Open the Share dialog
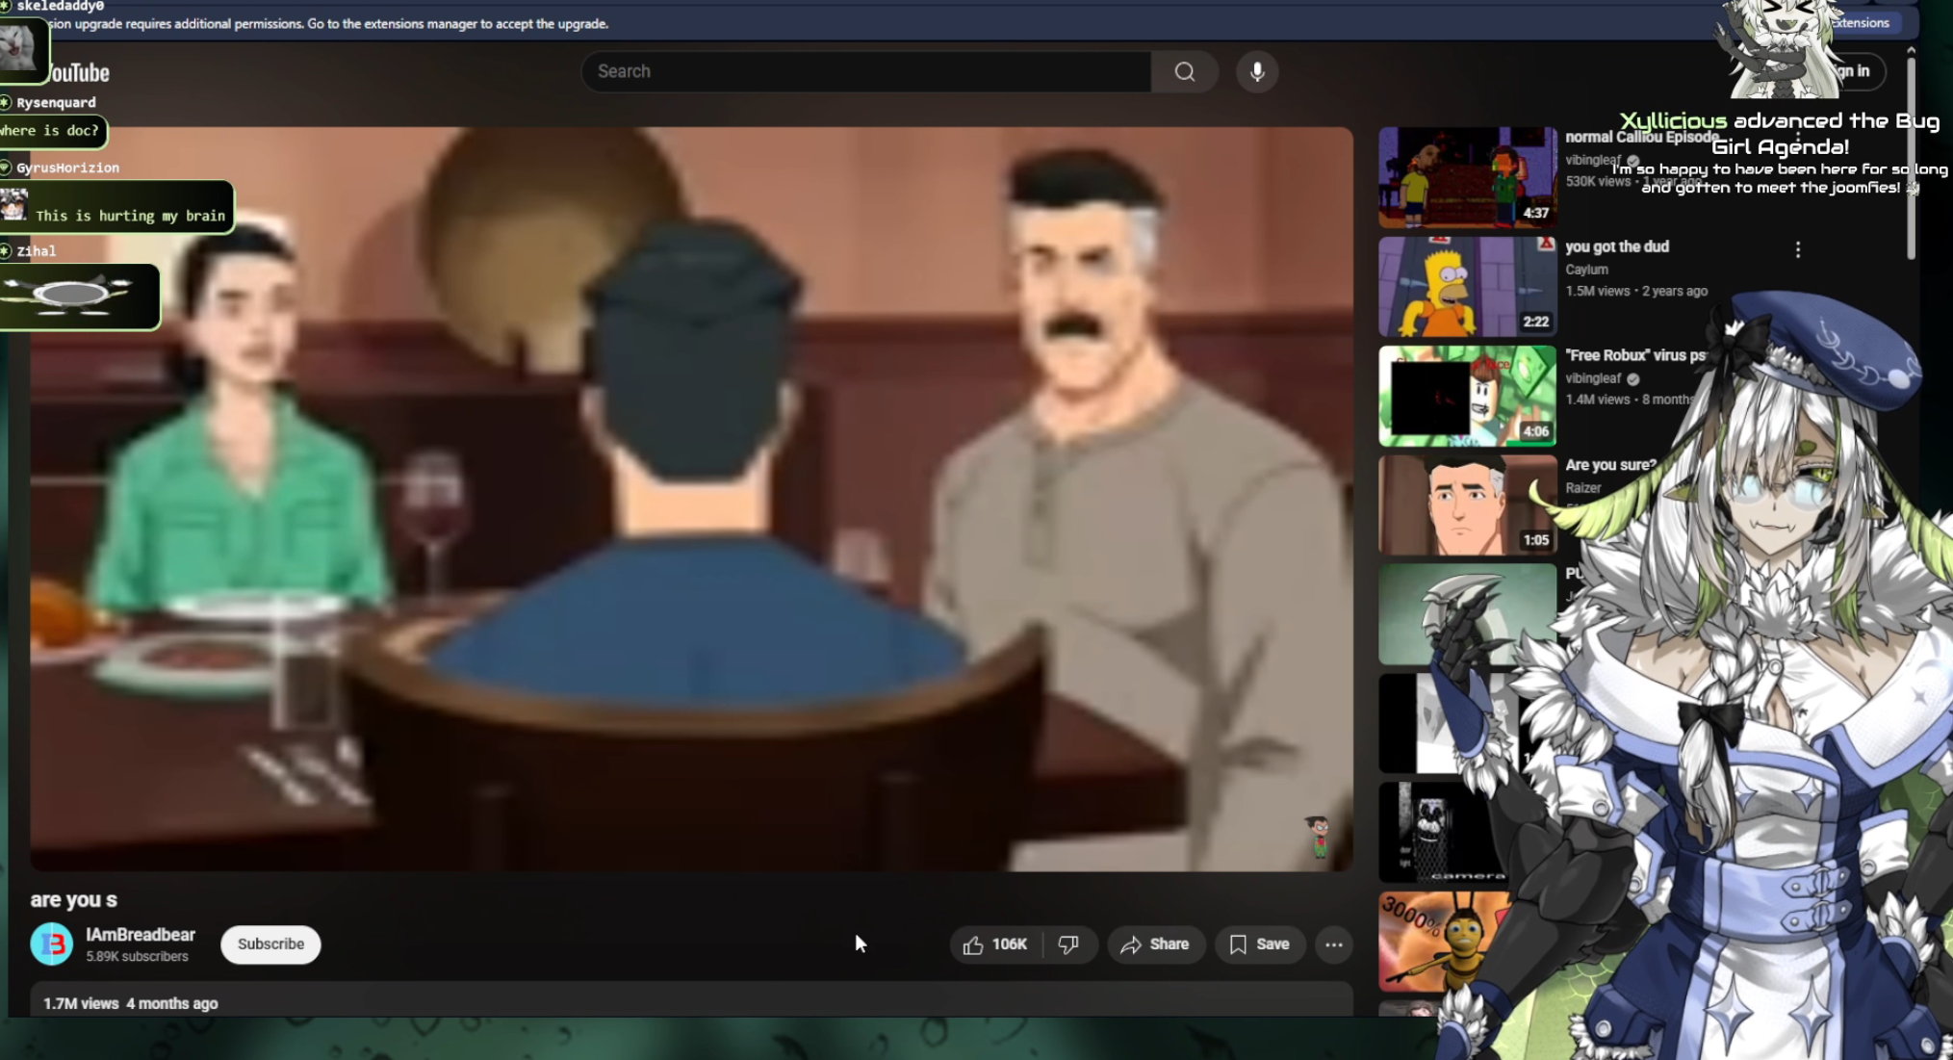 [1155, 944]
